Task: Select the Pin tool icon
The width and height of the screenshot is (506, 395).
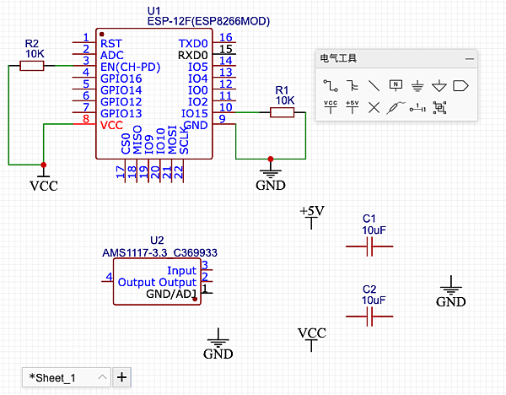Action: 417,107
